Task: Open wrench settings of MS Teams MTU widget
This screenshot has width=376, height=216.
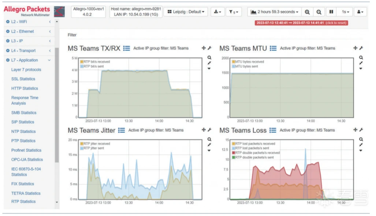Action: point(361,48)
